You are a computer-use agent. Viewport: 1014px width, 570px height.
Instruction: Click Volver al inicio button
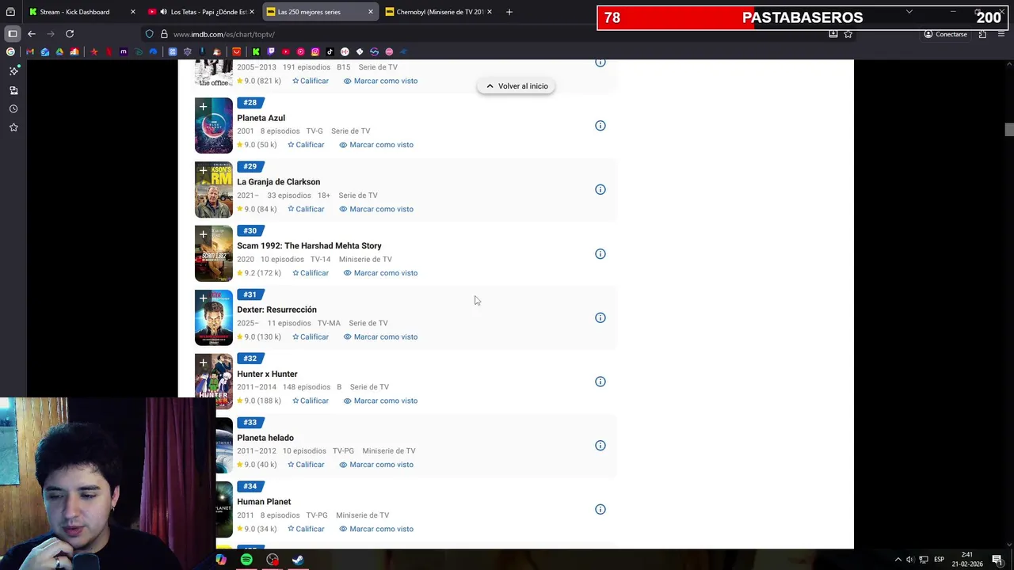(x=517, y=86)
